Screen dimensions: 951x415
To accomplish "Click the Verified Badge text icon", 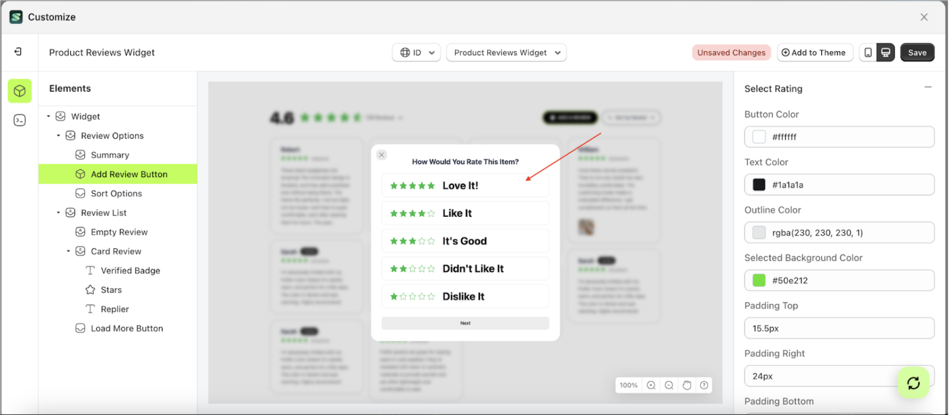I will [x=91, y=271].
